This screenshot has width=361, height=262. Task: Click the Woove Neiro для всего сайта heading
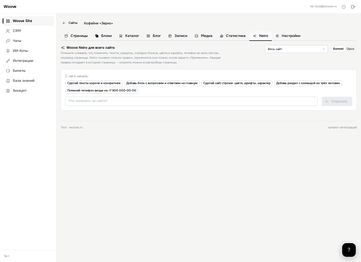[x=91, y=48]
